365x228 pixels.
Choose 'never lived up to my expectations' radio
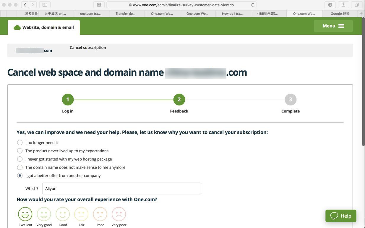[20, 151]
